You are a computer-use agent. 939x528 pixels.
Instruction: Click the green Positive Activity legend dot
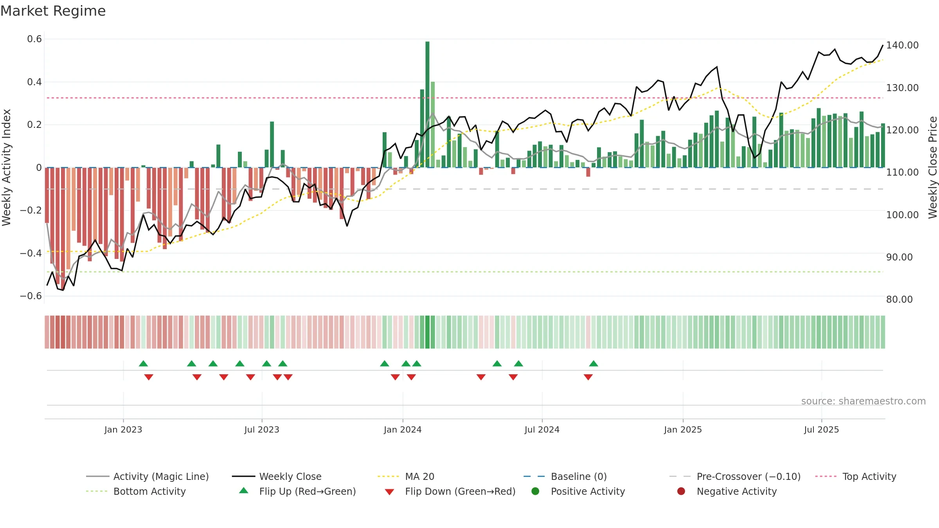click(x=535, y=491)
